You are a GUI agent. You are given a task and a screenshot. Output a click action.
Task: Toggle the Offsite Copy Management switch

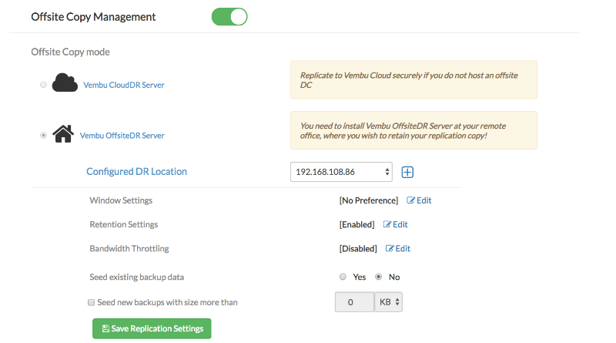229,17
